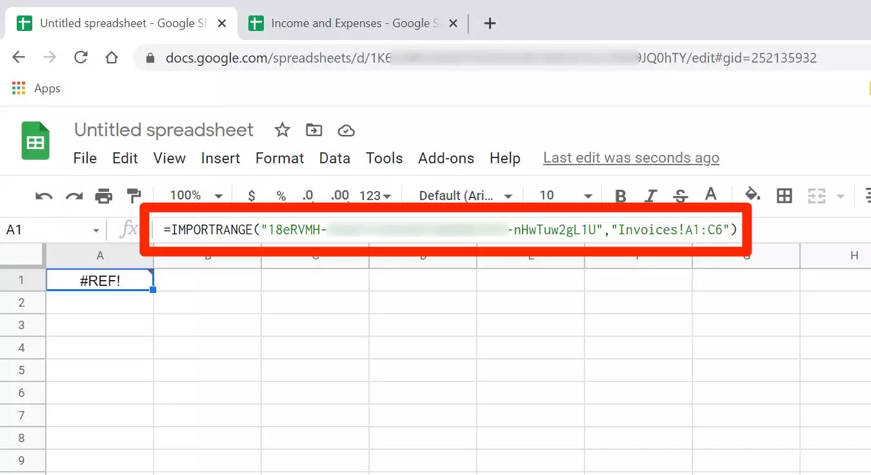The height and width of the screenshot is (475, 871).
Task: Open the font size 10 dropdown
Action: [565, 196]
